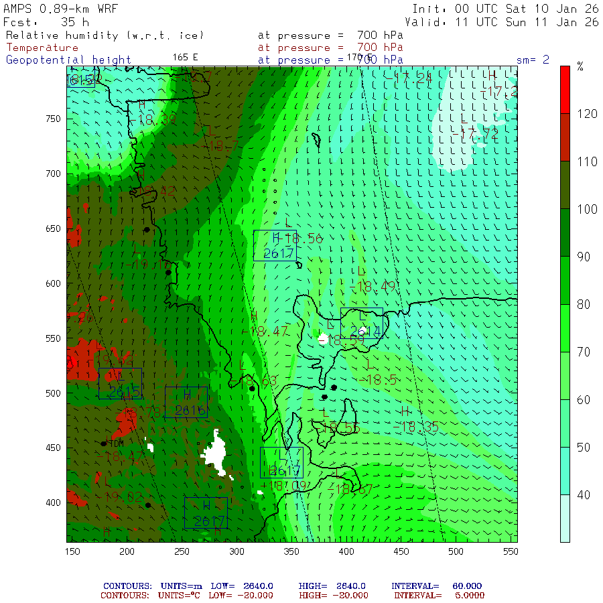This screenshot has width=603, height=603.
Task: Click the '-17.24' temperature label
Action: coord(409,78)
